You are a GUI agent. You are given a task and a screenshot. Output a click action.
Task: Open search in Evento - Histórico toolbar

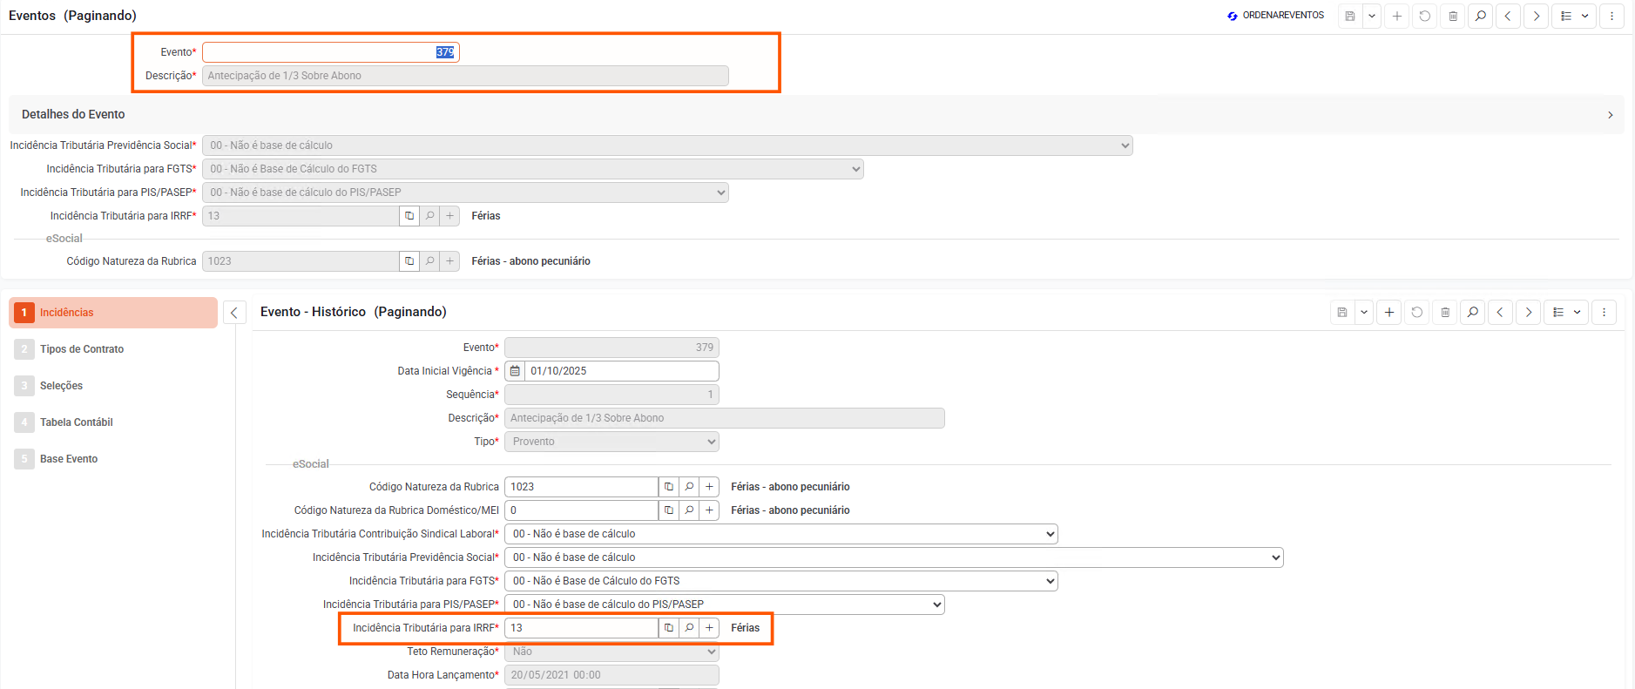[1472, 312]
